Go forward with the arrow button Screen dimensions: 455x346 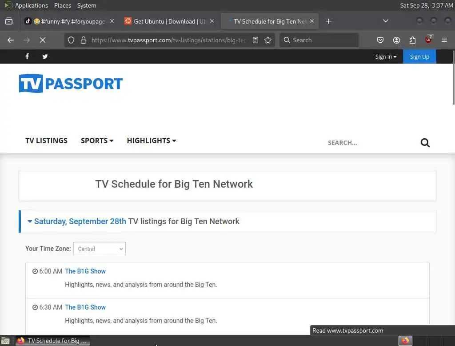[27, 40]
